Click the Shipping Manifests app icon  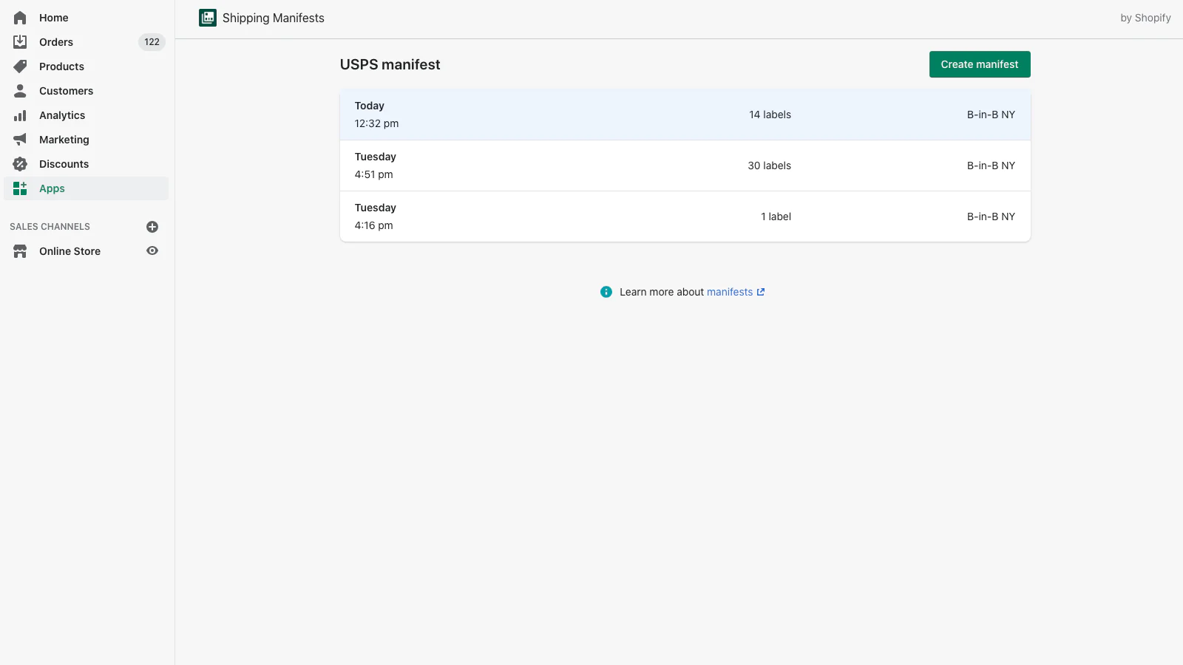pos(208,18)
